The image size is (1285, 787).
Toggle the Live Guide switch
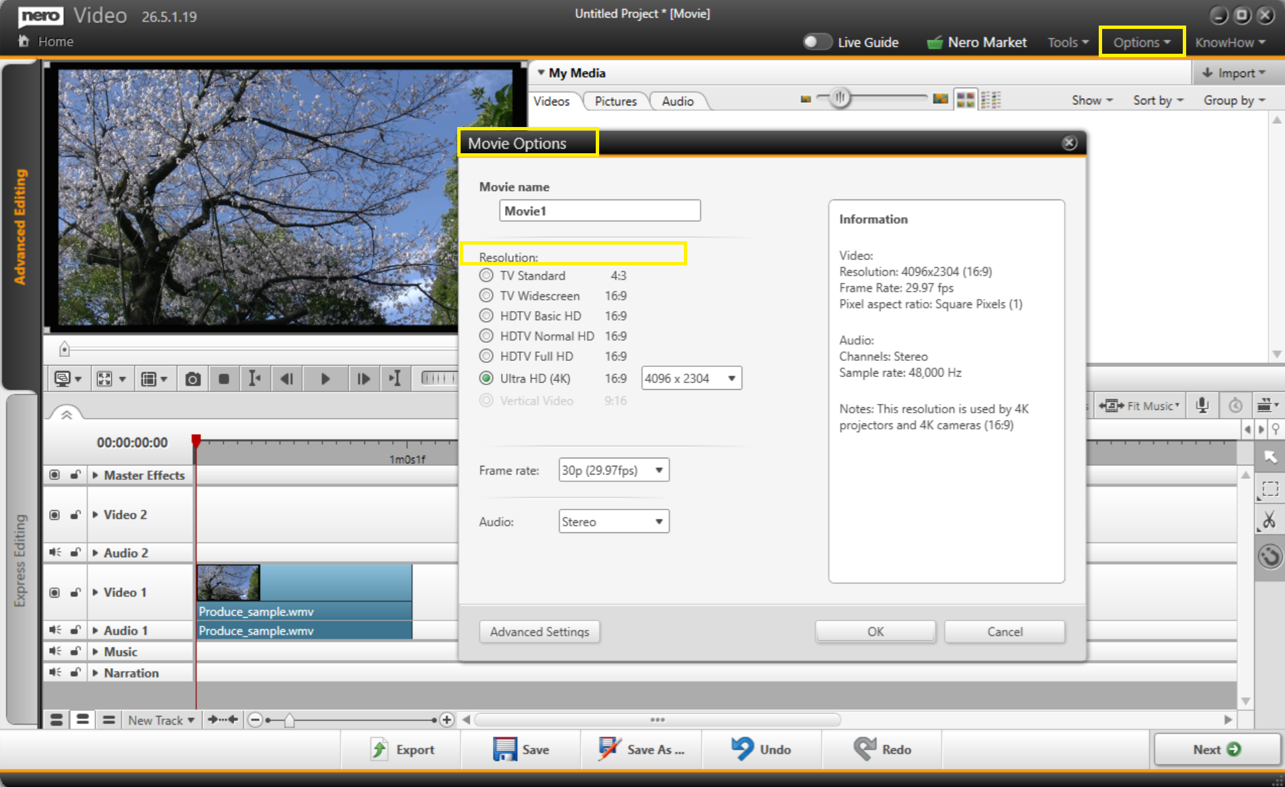(818, 42)
